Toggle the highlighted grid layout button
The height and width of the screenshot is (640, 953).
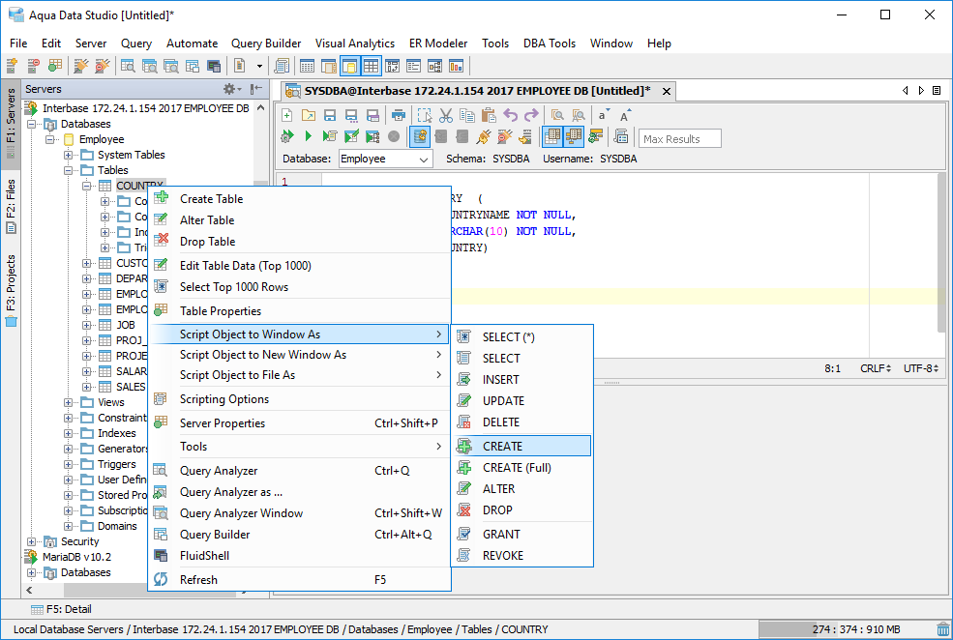(x=372, y=66)
